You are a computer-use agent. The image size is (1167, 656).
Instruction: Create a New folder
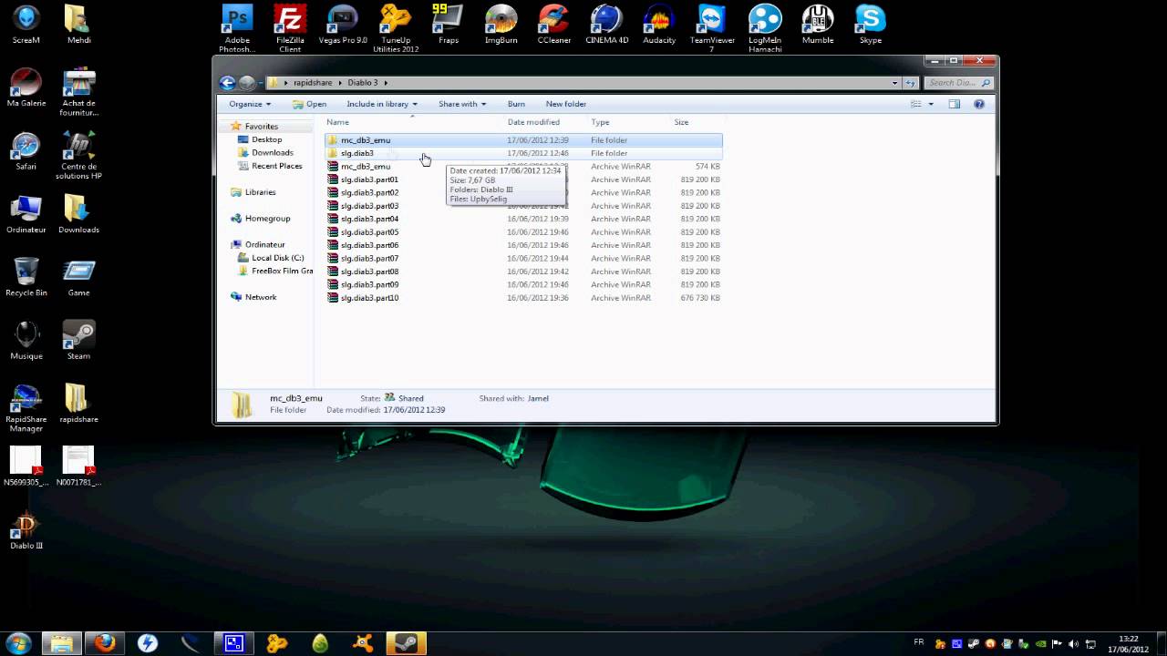pos(566,104)
